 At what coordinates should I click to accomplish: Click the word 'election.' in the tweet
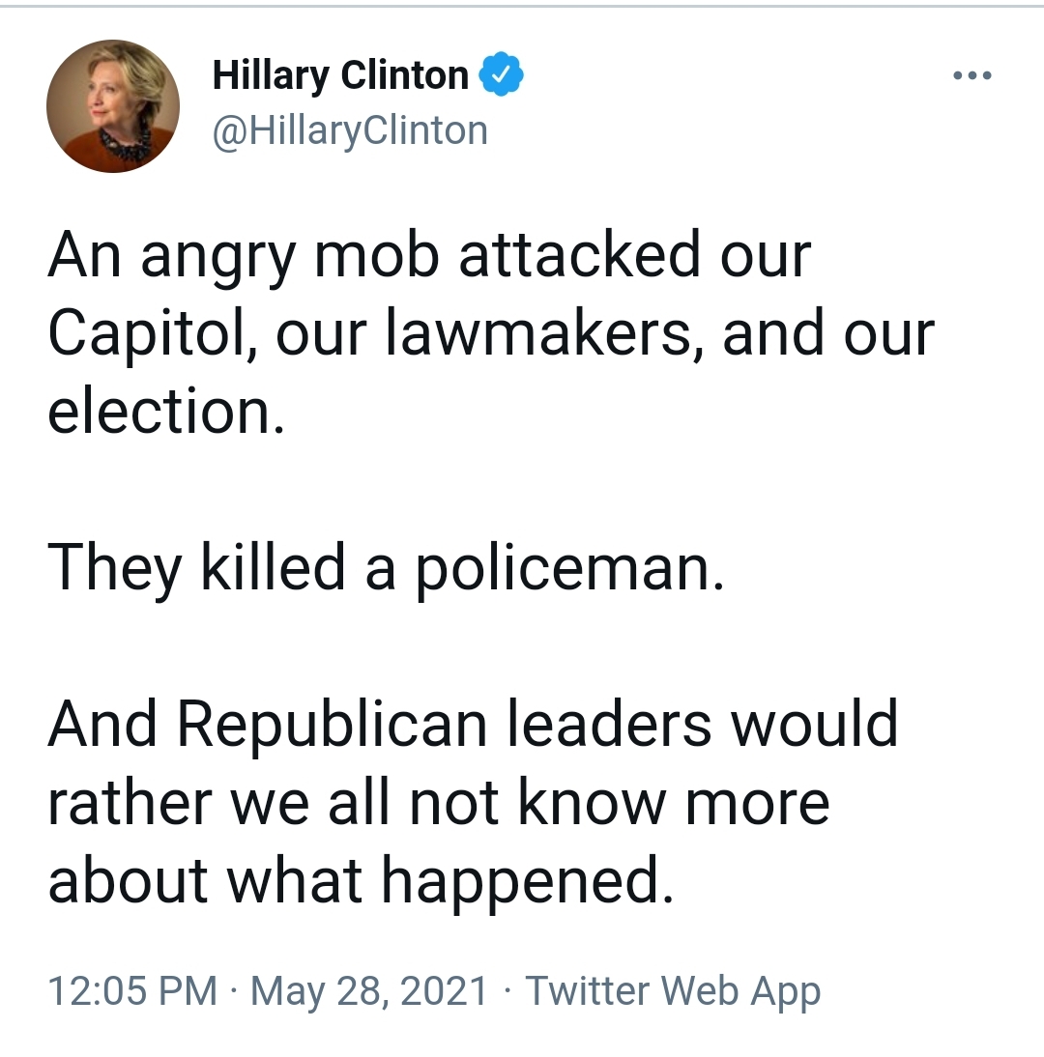tap(166, 412)
